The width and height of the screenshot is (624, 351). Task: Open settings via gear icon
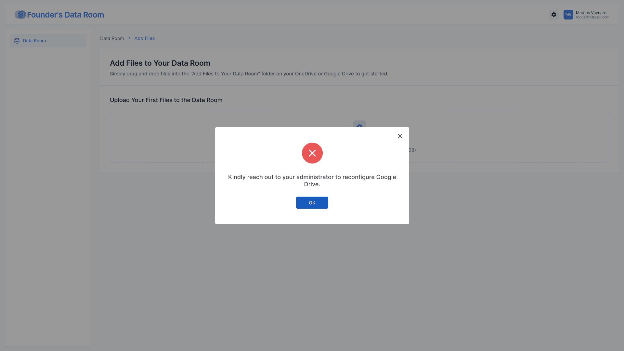coord(554,15)
